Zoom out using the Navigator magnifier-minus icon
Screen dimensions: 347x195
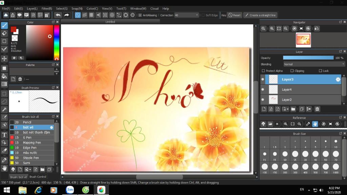click(x=286, y=28)
